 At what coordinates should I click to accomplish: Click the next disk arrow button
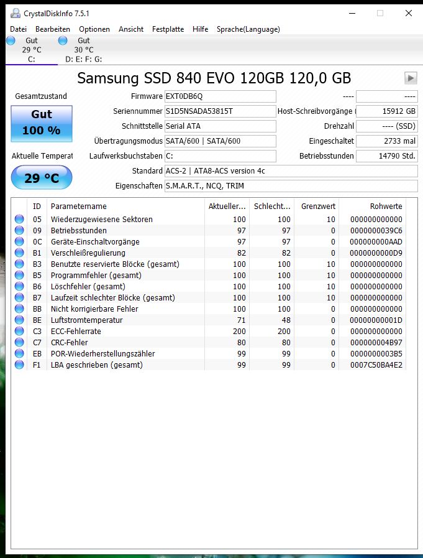[411, 78]
